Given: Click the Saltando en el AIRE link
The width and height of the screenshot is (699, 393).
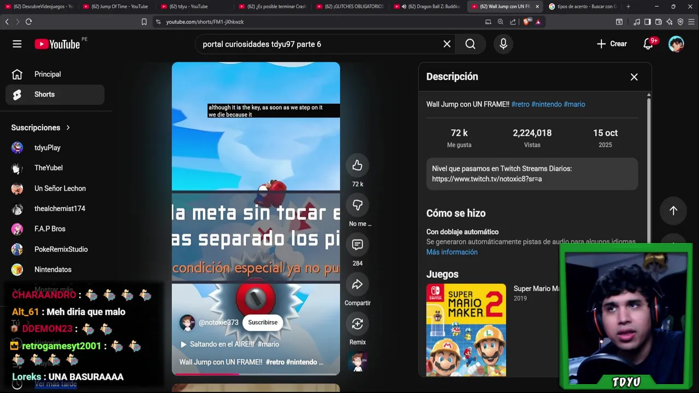Looking at the screenshot, I should 229,344.
